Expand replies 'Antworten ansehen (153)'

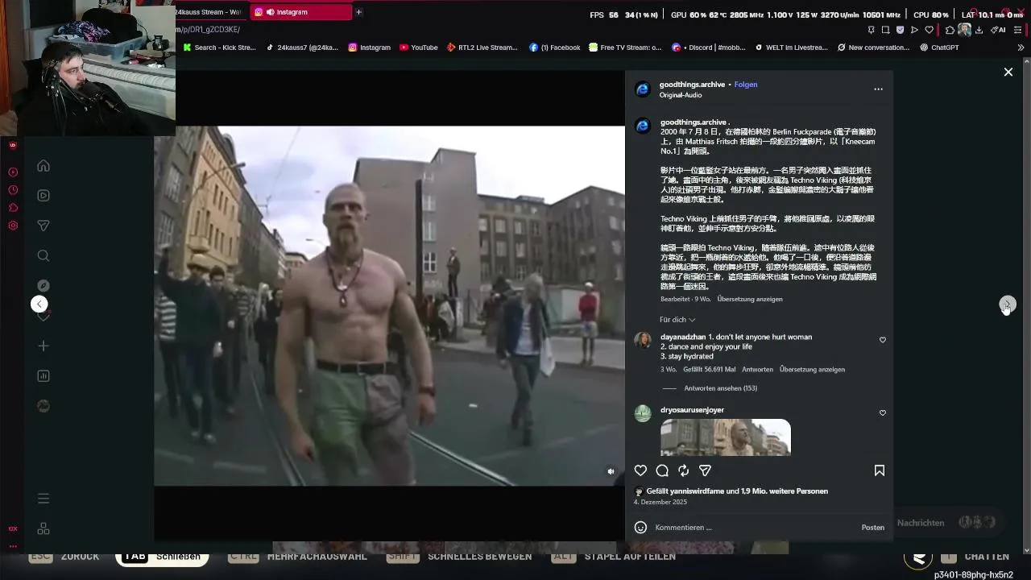720,388
